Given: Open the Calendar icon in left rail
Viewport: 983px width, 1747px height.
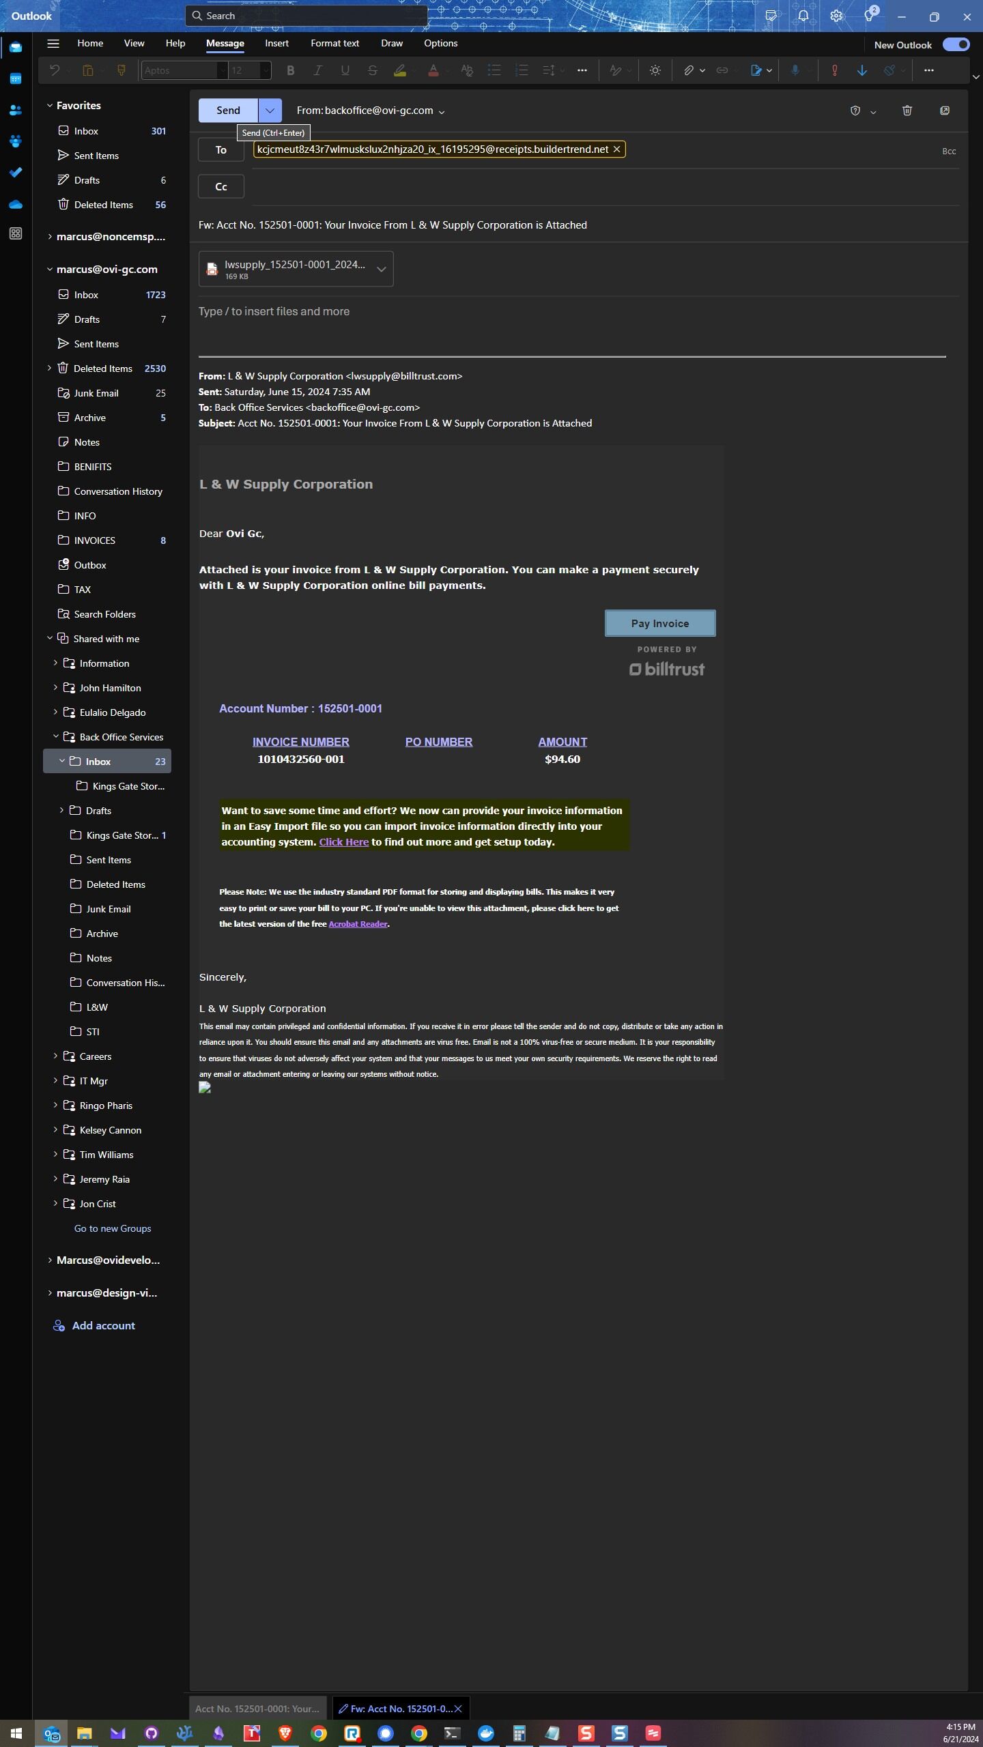Looking at the screenshot, I should (x=16, y=78).
